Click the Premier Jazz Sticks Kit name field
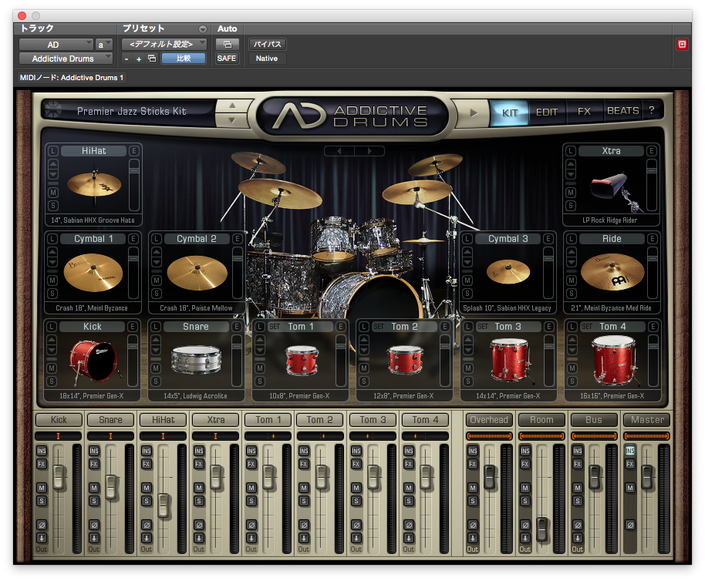Image resolution: width=705 pixels, height=581 pixels. point(132,111)
